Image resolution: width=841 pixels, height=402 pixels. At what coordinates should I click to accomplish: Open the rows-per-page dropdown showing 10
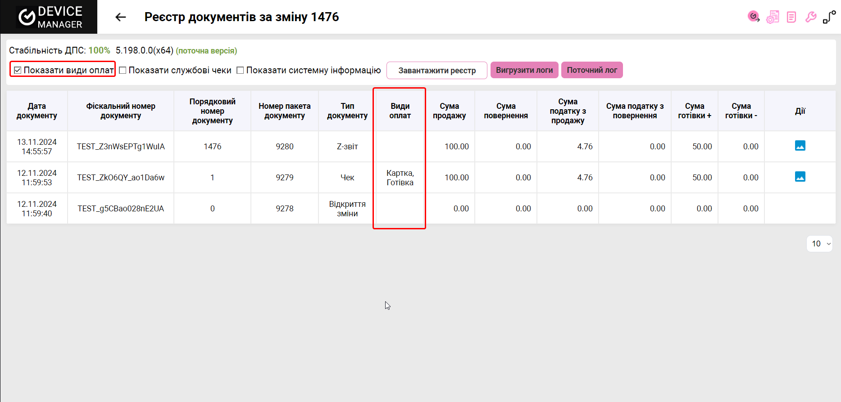(819, 244)
